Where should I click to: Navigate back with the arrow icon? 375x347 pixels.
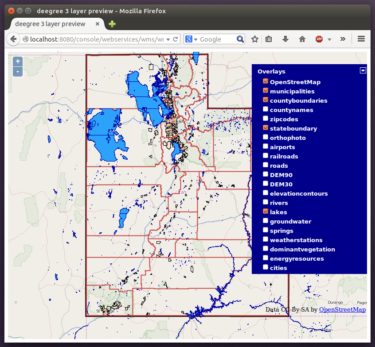pos(13,39)
